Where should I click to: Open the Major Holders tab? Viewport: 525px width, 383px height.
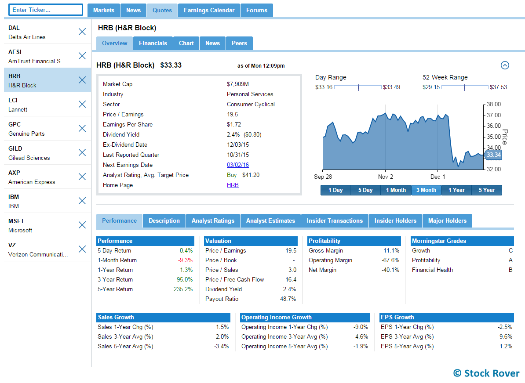click(447, 221)
